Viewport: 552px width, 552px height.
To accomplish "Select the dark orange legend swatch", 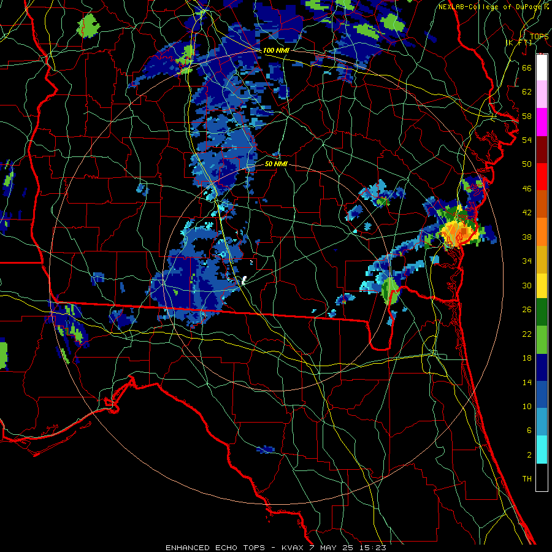I will tap(542, 204).
